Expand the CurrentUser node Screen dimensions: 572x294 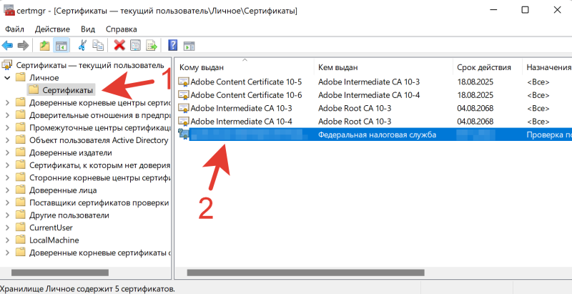pyautogui.click(x=7, y=227)
